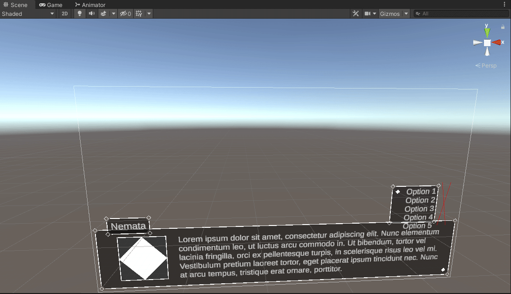This screenshot has width=511, height=294.
Task: Expand the grid settings dropdown arrow
Action: [x=149, y=14]
